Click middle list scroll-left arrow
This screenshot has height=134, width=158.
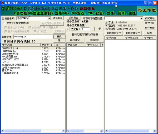[x=68, y=131]
